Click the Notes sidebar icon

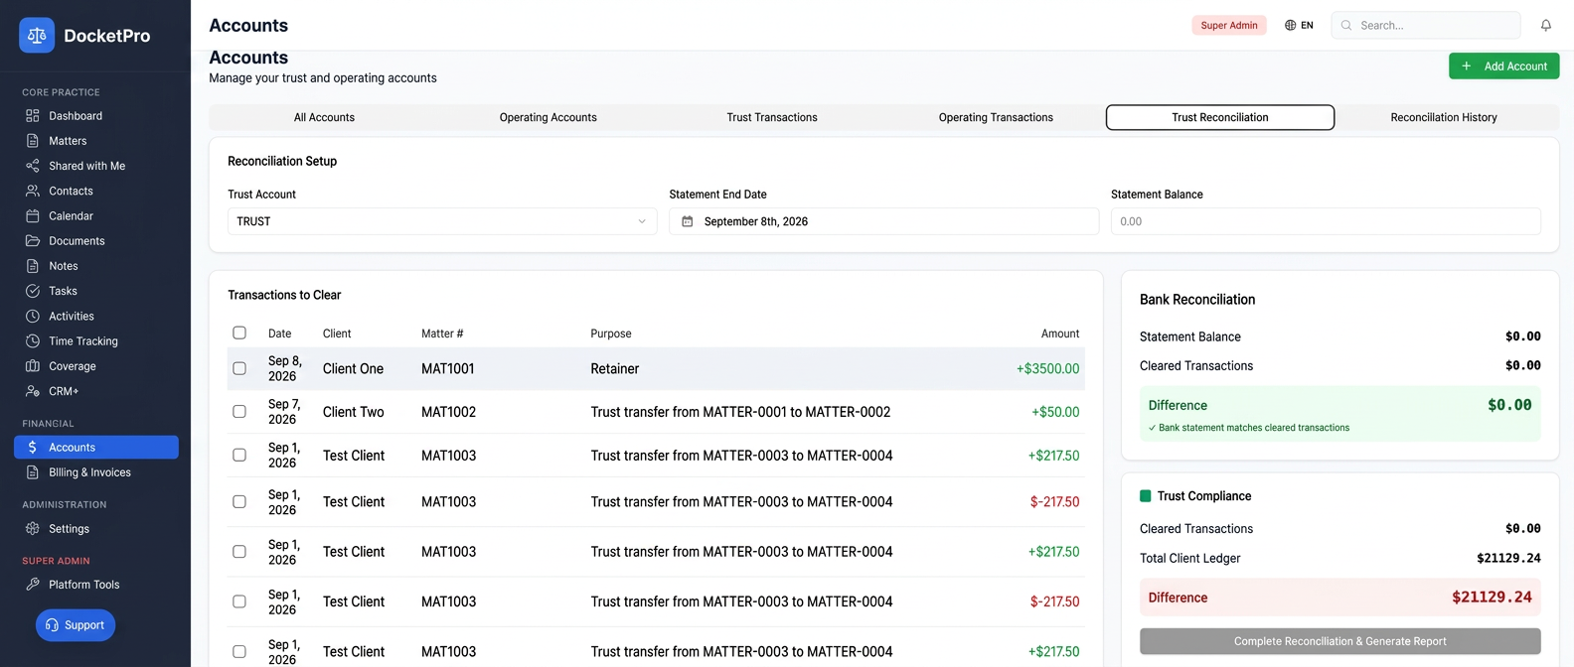[x=33, y=266]
